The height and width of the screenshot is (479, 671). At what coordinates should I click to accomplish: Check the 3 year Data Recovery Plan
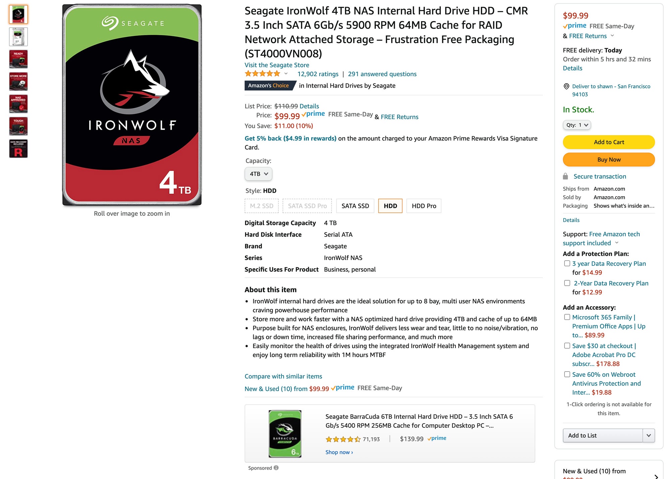pyautogui.click(x=567, y=264)
